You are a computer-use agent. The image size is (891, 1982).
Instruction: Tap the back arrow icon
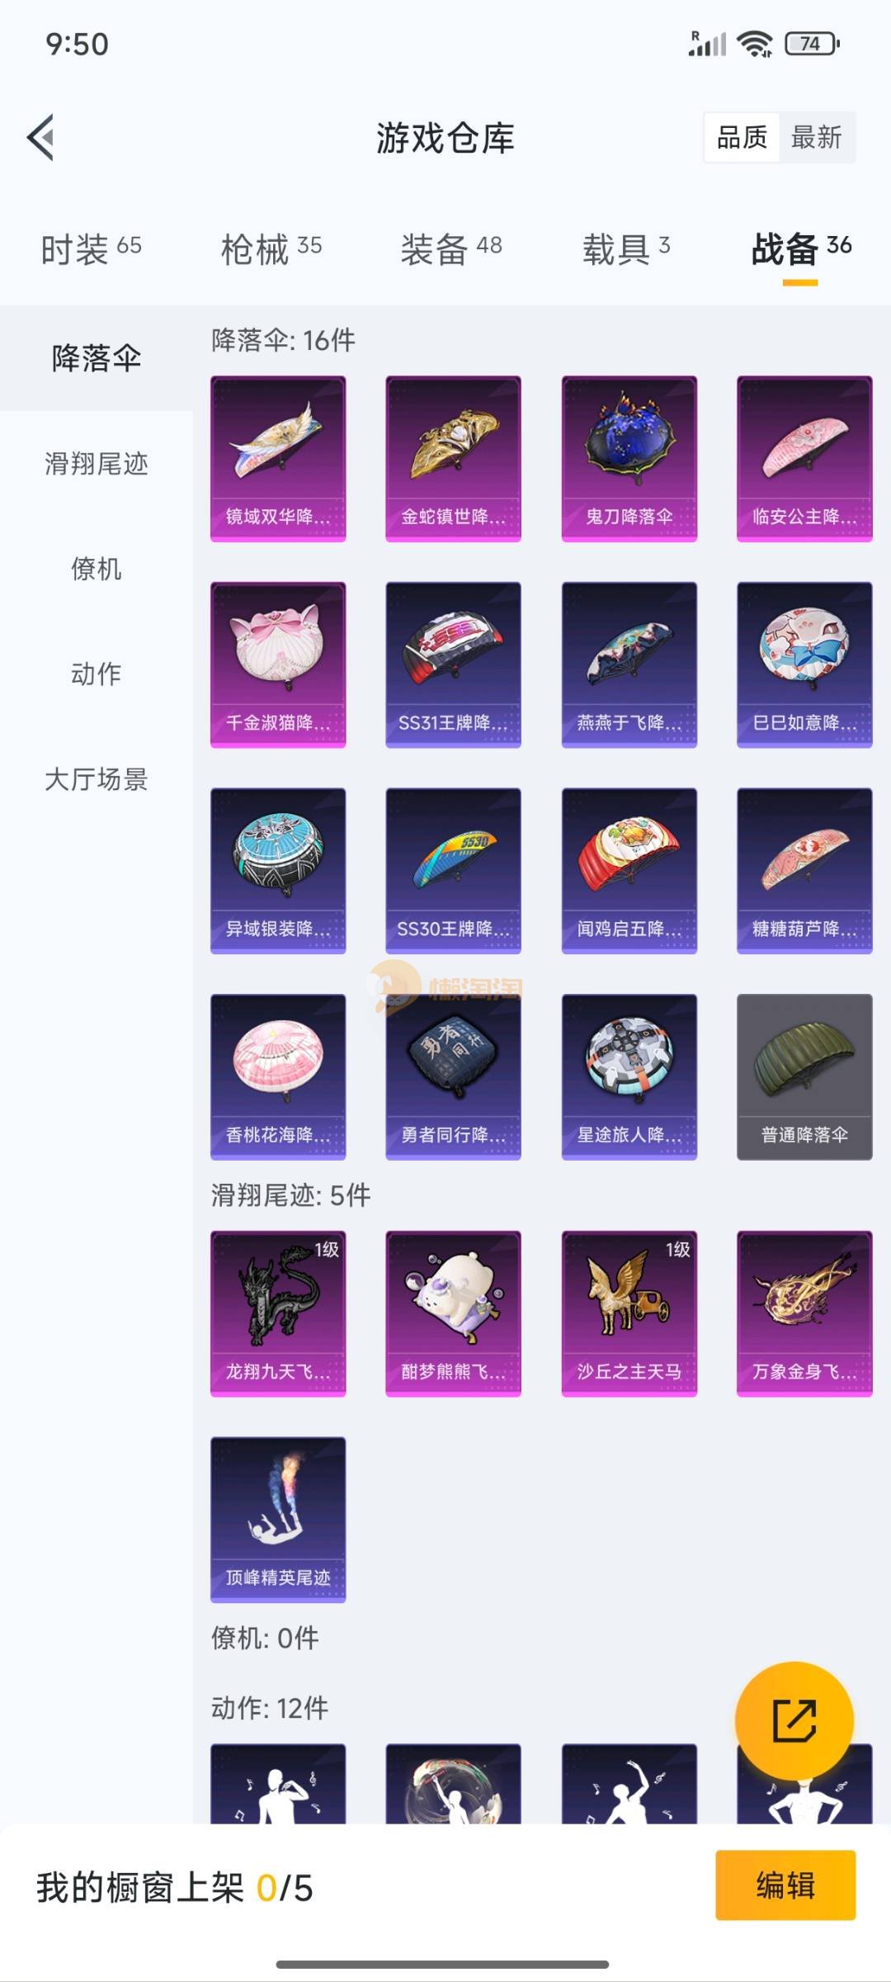[41, 137]
